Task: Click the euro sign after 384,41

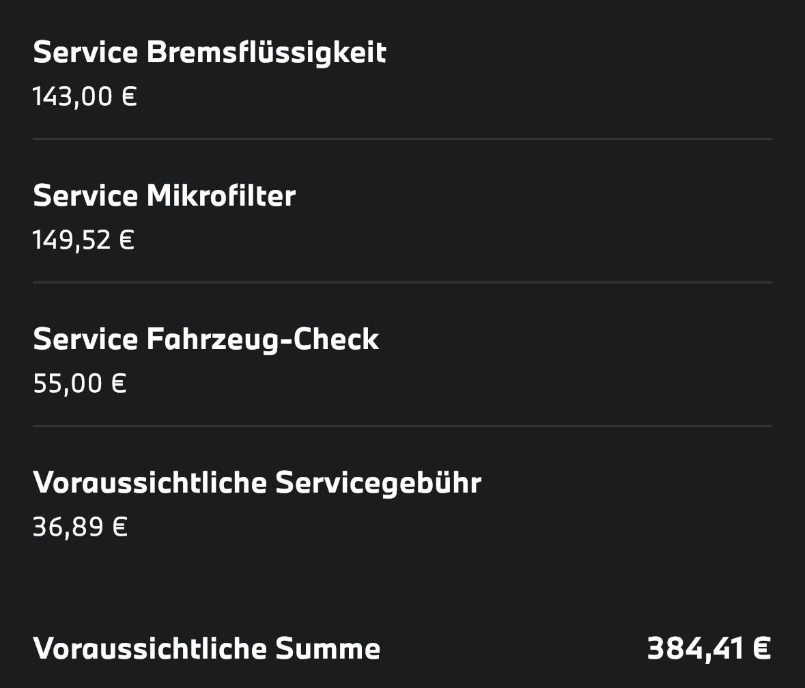Action: coord(762,648)
